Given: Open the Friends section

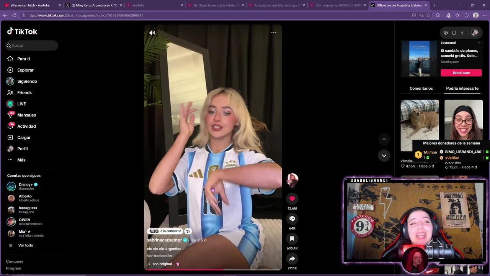Looking at the screenshot, I should point(24,92).
